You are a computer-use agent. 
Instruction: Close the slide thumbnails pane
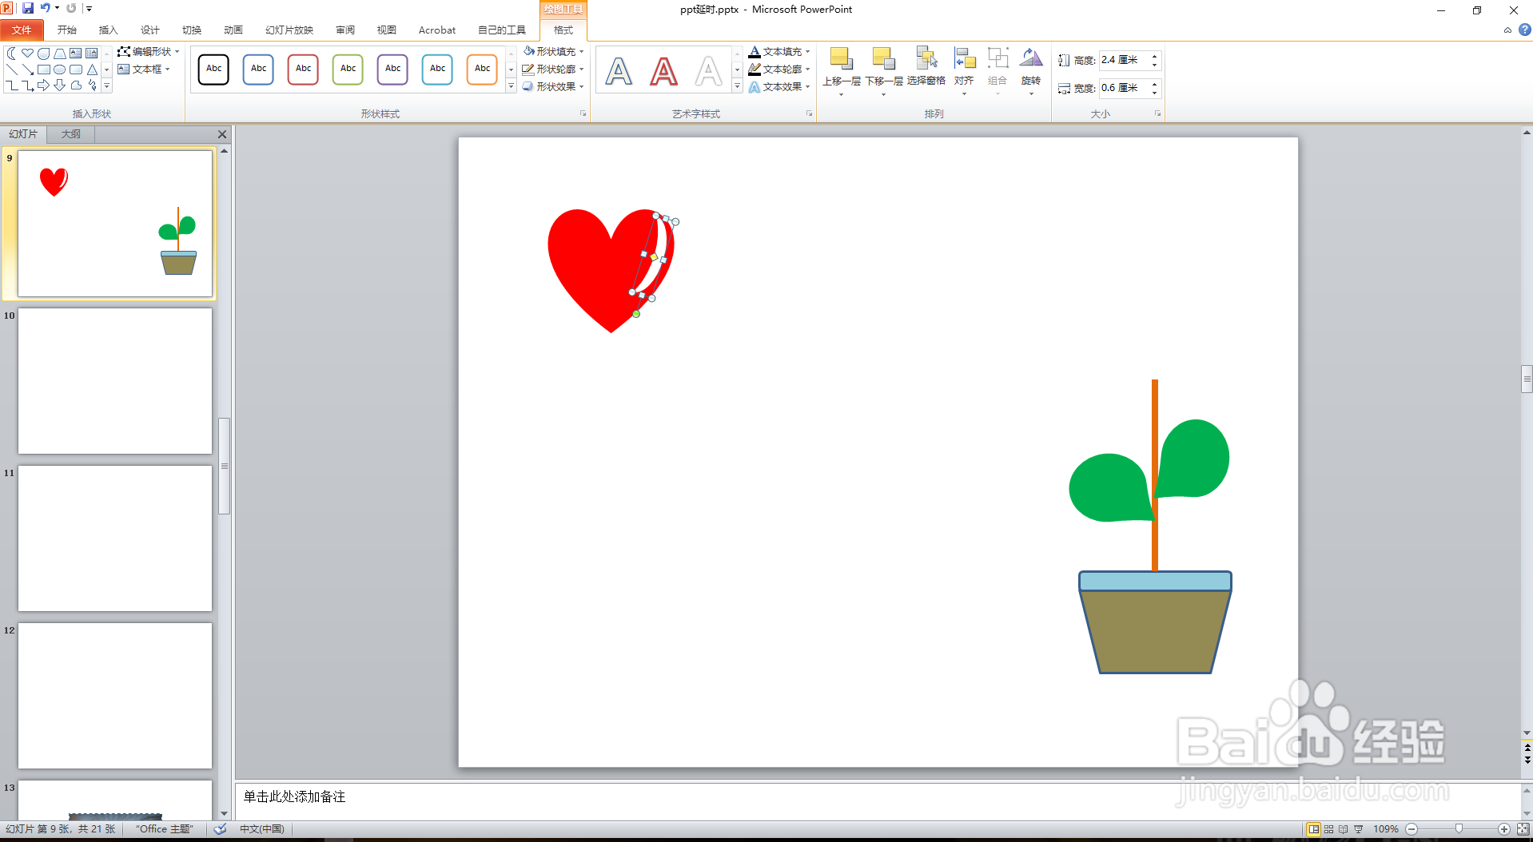222,134
